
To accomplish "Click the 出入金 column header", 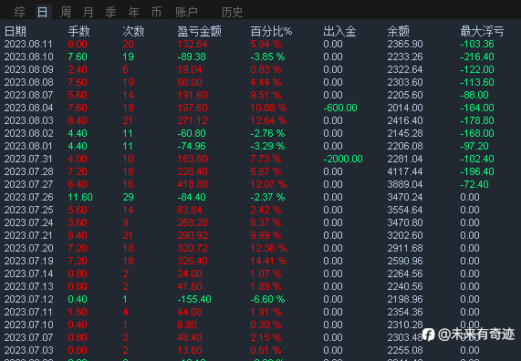I will 339,31.
